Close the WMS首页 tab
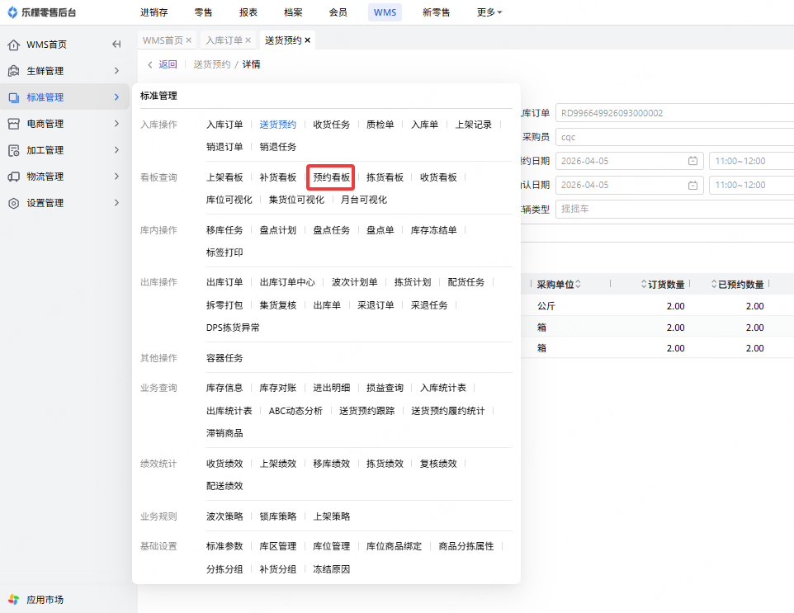 [188, 40]
